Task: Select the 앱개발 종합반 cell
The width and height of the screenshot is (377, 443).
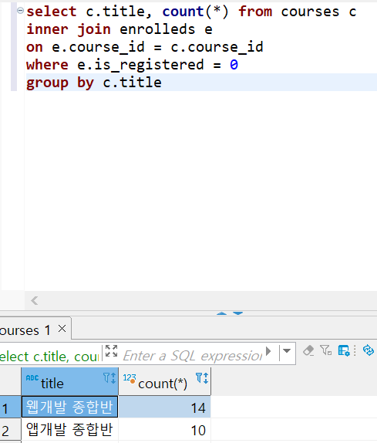Action: click(x=69, y=429)
